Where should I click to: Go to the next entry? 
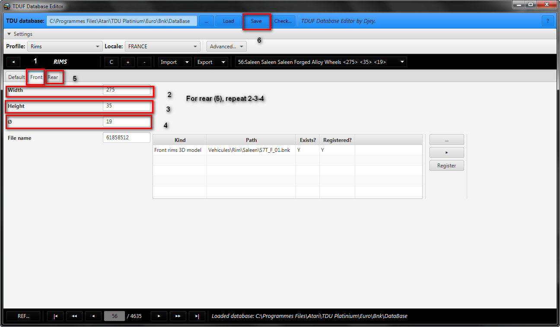click(x=159, y=316)
